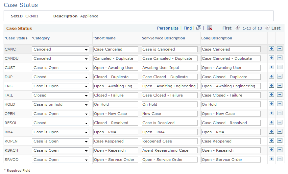Insert a row after the CUST status
Screen dimensions: 288x174
272,67
